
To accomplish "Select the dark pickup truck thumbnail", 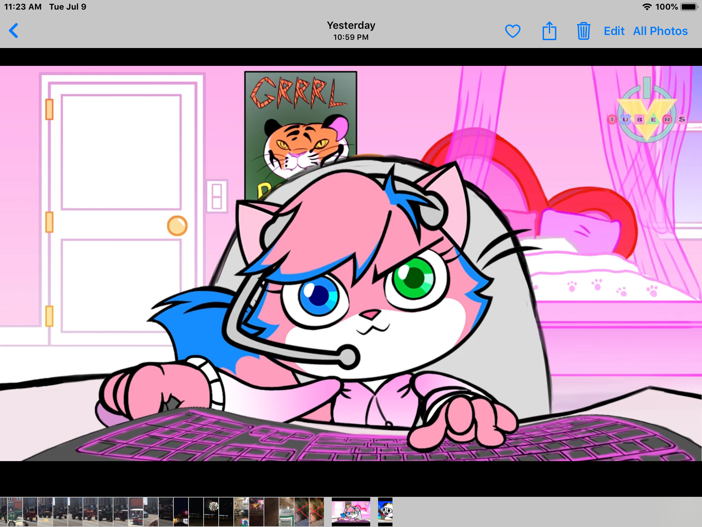I will (166, 512).
